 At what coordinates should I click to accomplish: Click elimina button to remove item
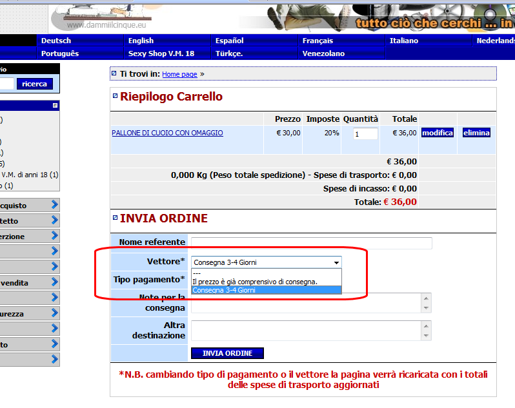pos(476,133)
